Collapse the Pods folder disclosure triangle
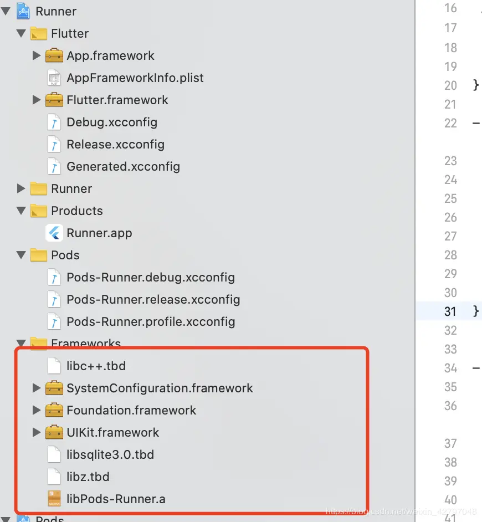The height and width of the screenshot is (522, 482). 21,255
